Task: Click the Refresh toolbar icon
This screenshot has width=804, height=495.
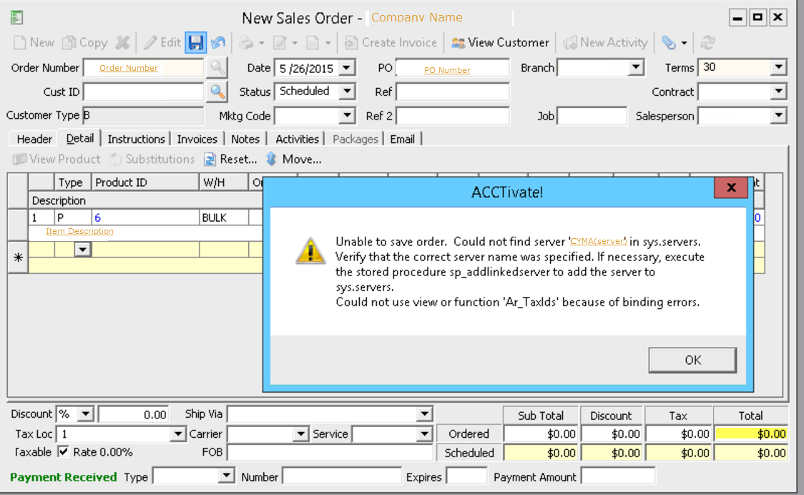Action: (708, 43)
